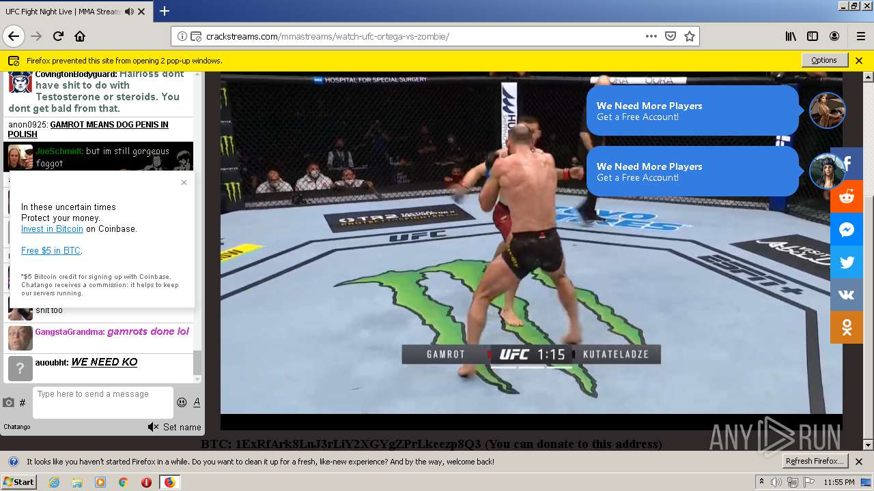The width and height of the screenshot is (874, 491).
Task: Click GangstaGrandma username in chat
Action: 70,332
